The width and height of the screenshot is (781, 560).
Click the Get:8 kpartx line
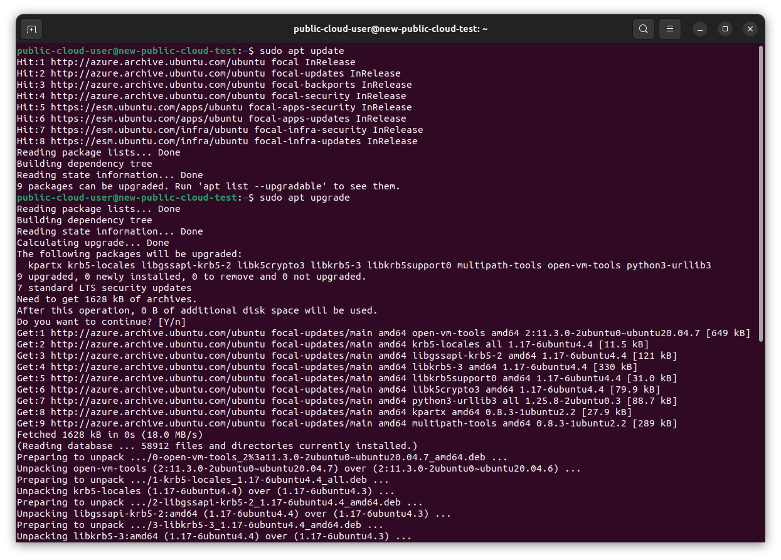pyautogui.click(x=324, y=412)
